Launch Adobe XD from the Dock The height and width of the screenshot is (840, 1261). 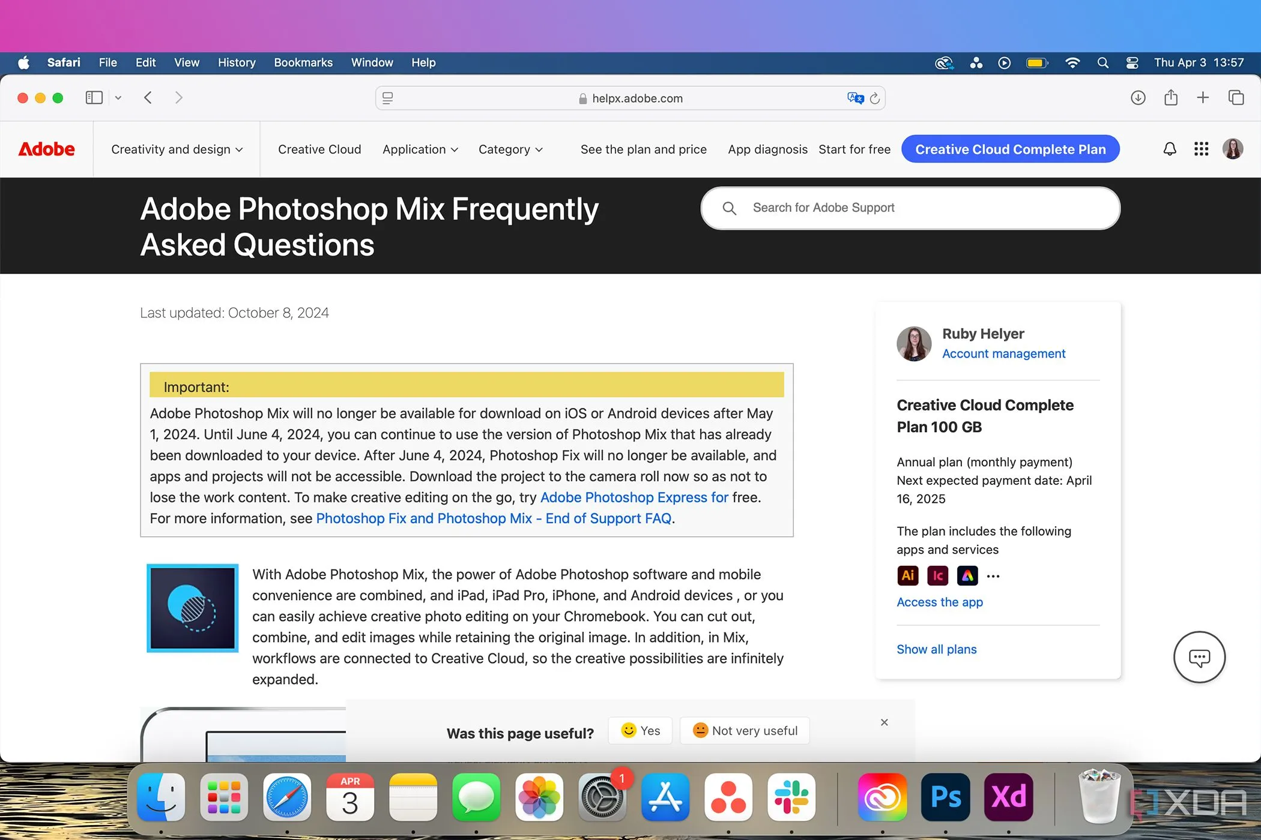(1008, 797)
